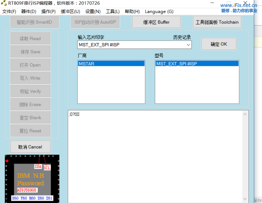
Task: Open the 器件(D) Device menu
Action: click(28, 12)
